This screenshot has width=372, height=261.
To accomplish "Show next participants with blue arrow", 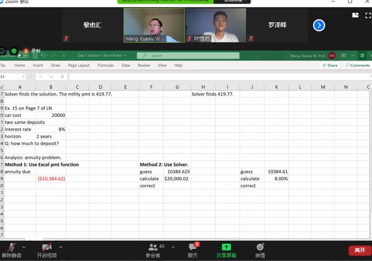I will [x=319, y=25].
